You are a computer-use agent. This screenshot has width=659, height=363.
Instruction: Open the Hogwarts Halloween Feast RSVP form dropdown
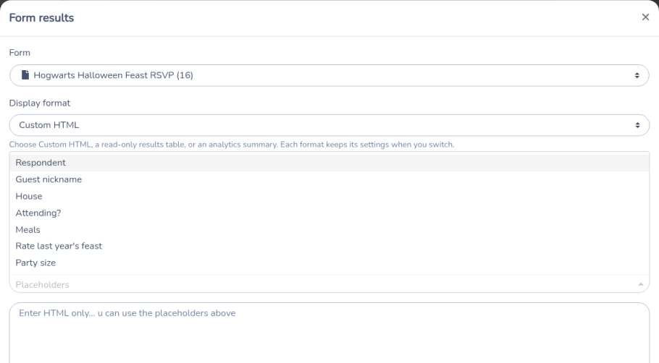click(x=329, y=75)
